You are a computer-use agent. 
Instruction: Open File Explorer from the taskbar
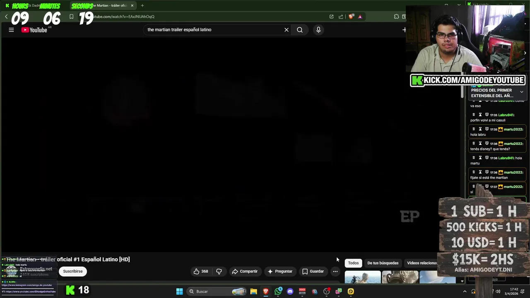tap(253, 291)
